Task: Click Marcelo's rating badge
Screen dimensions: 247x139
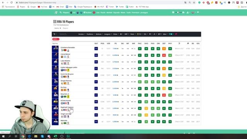Action: pos(96,122)
